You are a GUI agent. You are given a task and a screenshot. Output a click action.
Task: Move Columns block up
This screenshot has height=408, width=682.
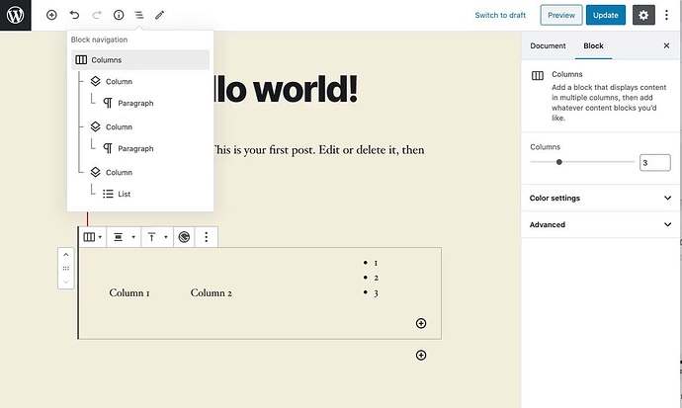[x=66, y=255]
